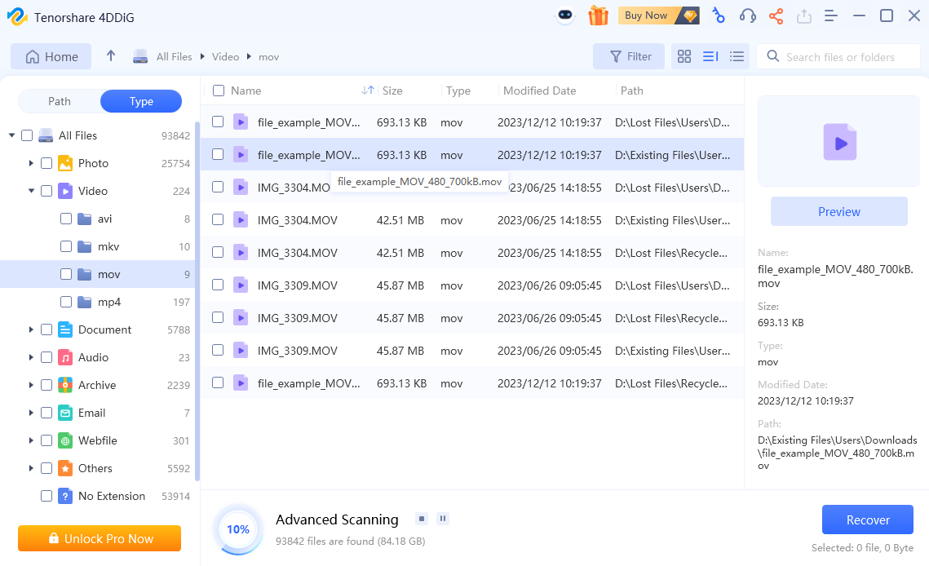Click the Buy Now button
929x566 pixels.
pos(658,15)
